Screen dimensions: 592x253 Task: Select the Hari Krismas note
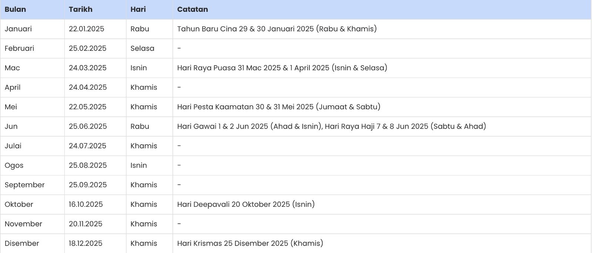point(250,243)
